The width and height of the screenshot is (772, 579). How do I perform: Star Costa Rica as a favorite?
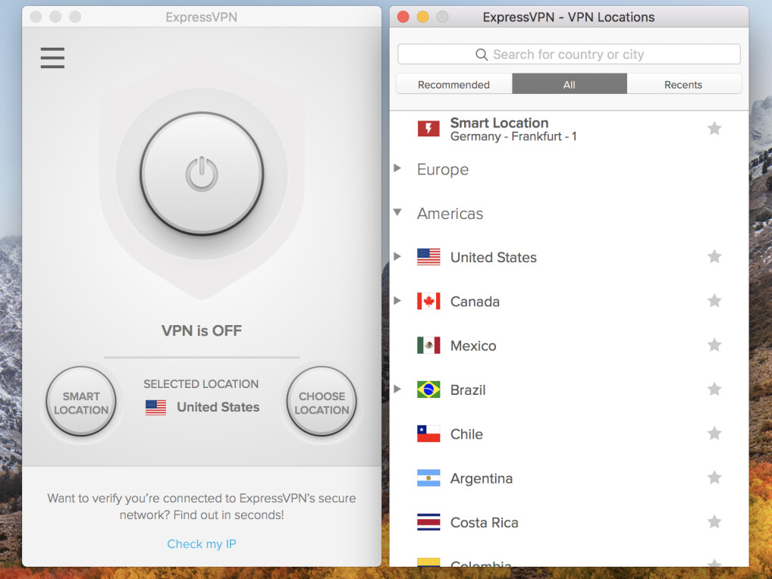point(714,522)
